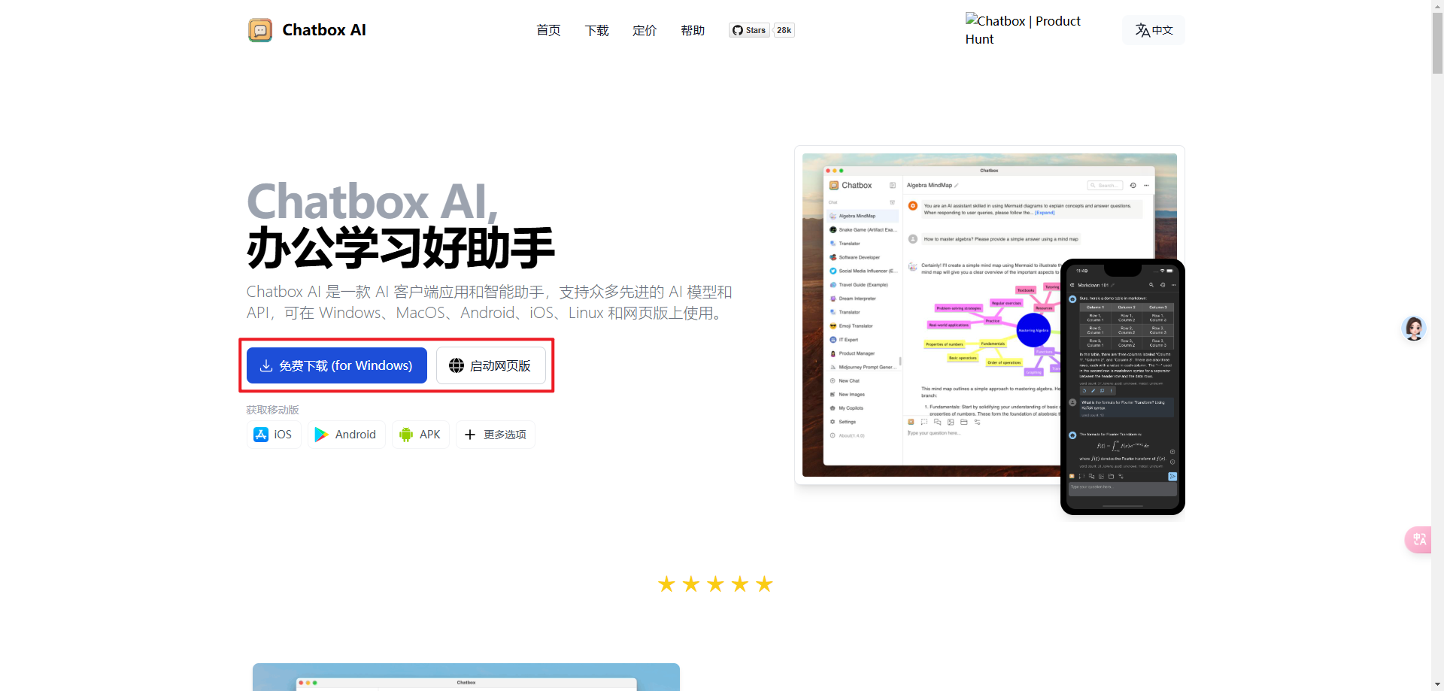Open the 帮助 nav item

[693, 30]
